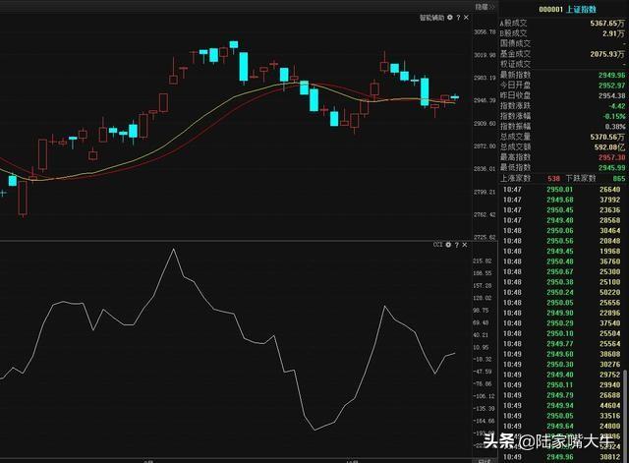Select the CCI indicator name label
This screenshot has height=463, width=629.
438,243
